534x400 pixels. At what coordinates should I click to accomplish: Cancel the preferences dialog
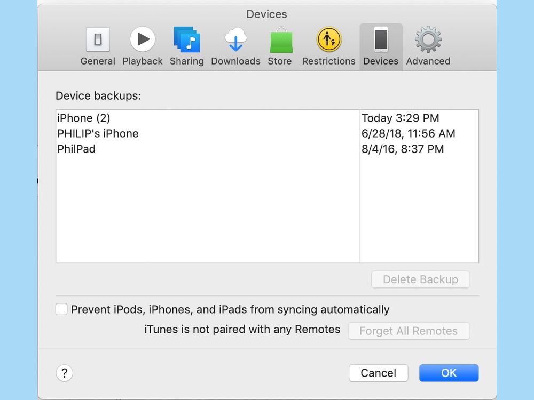point(378,373)
